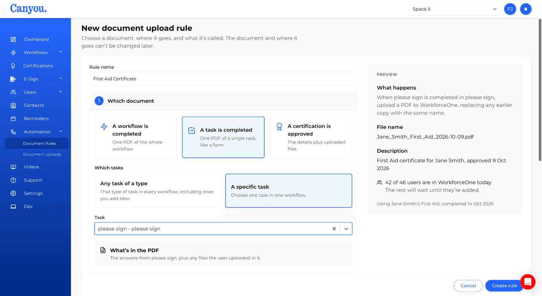Image resolution: width=542 pixels, height=296 pixels.
Task: Collapse the Automation submenu arrow
Action: (61, 132)
